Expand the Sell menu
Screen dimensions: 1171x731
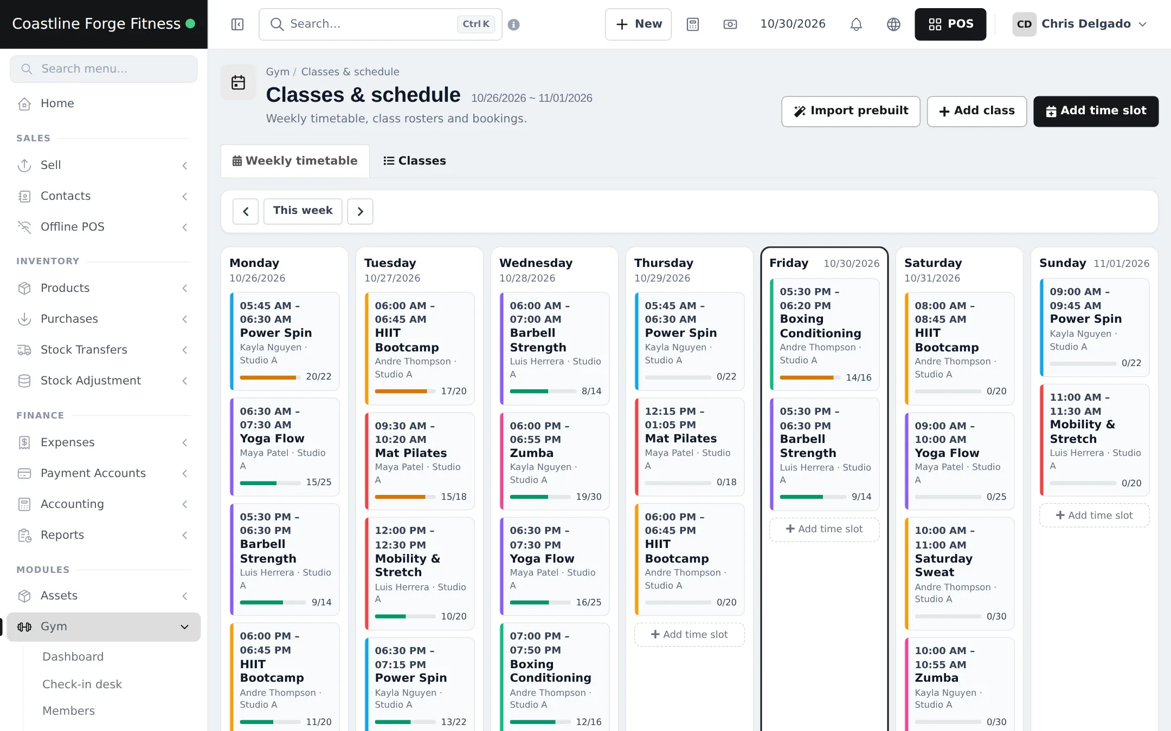(104, 165)
